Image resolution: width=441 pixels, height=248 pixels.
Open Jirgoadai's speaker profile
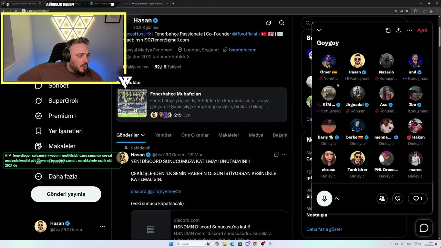click(357, 93)
